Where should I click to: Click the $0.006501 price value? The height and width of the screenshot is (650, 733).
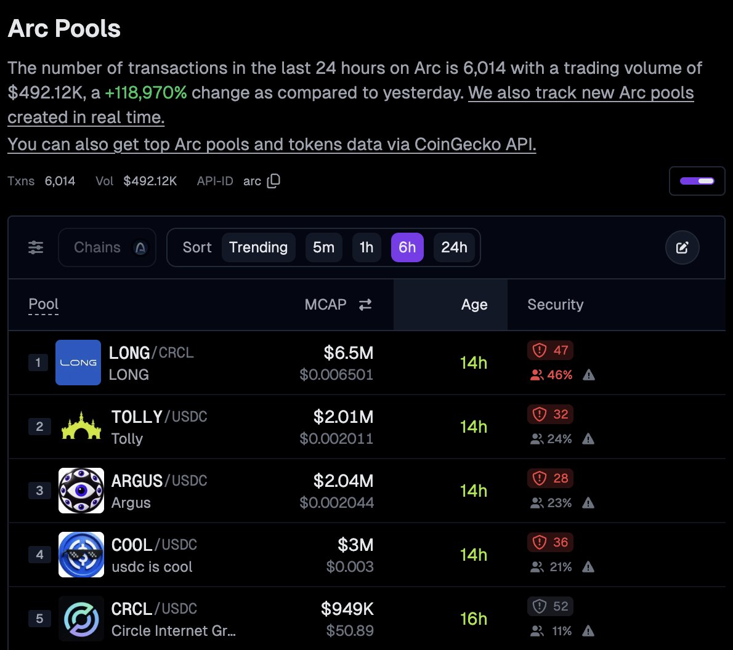click(336, 375)
